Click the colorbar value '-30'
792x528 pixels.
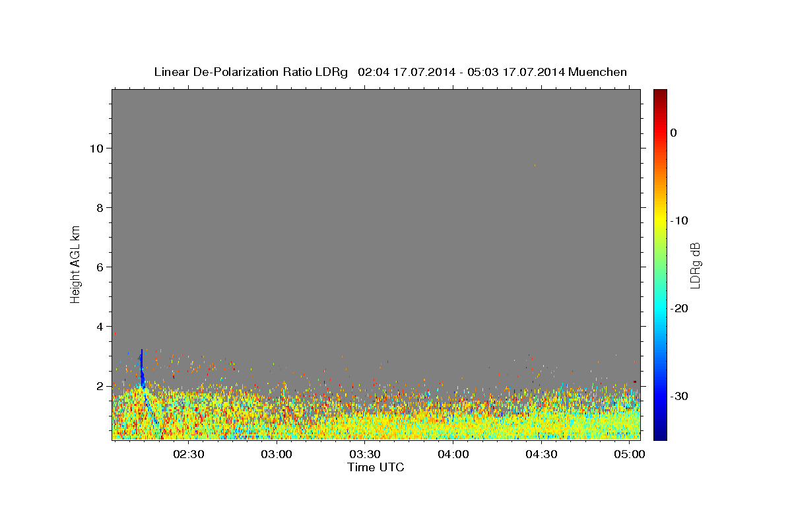pyautogui.click(x=679, y=396)
